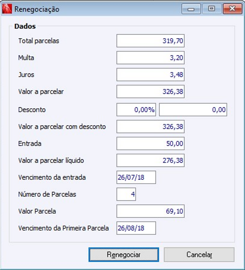Click the Renegociação title bar text

pyautogui.click(x=37, y=9)
